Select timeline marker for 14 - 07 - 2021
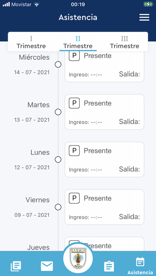156x276 pixels. (58, 65)
